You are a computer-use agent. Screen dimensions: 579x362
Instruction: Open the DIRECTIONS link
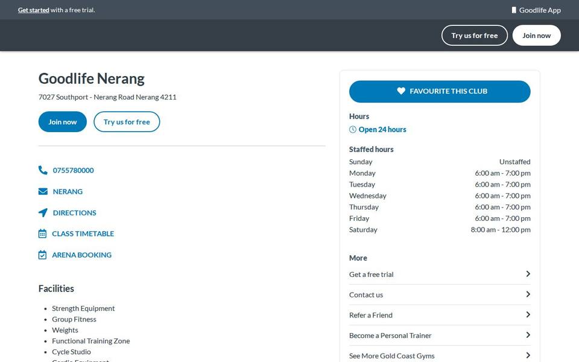[x=74, y=213]
